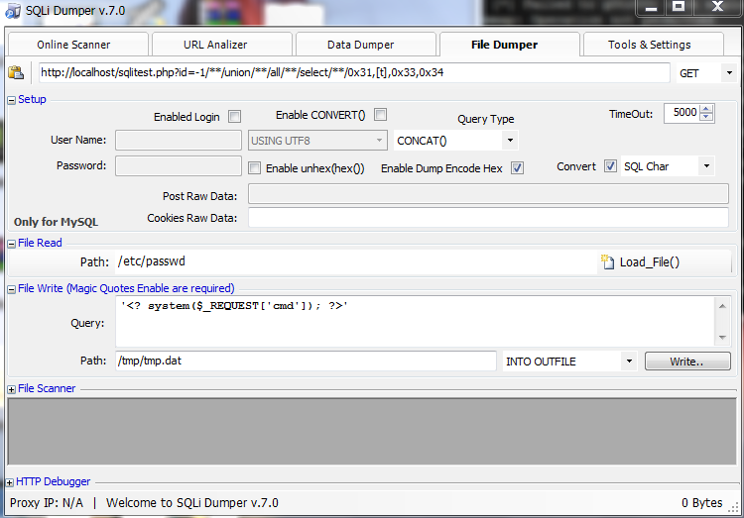Screen dimensions: 744x518
Task: Uncheck Enable Dump Encode Hex
Action: point(517,168)
